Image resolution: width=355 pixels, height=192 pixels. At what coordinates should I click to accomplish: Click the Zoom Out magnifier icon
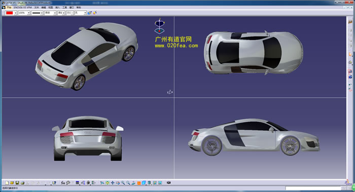coord(128,183)
